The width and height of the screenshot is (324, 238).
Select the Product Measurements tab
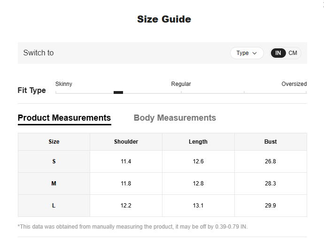click(64, 118)
